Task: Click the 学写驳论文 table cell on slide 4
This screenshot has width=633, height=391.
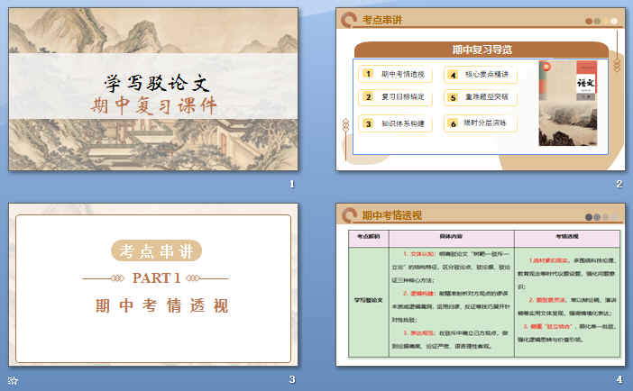Action: coord(368,300)
